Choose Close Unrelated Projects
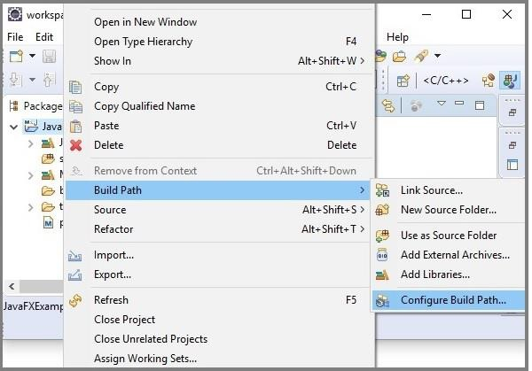Screen dimensions: 532x371 150,339
